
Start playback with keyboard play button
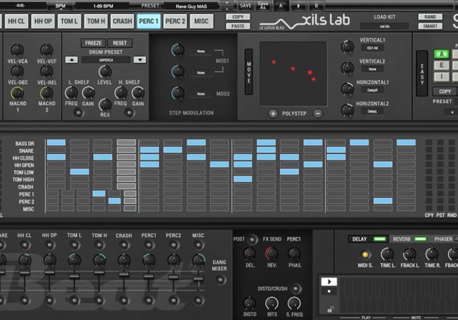329,282
